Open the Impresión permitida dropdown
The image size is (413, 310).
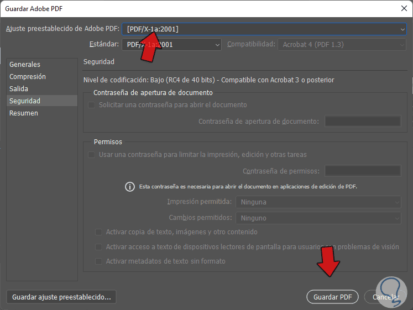point(318,202)
